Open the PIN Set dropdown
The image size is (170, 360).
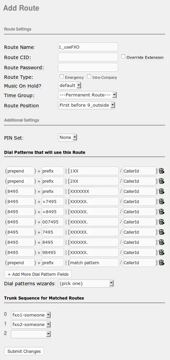tap(67, 138)
